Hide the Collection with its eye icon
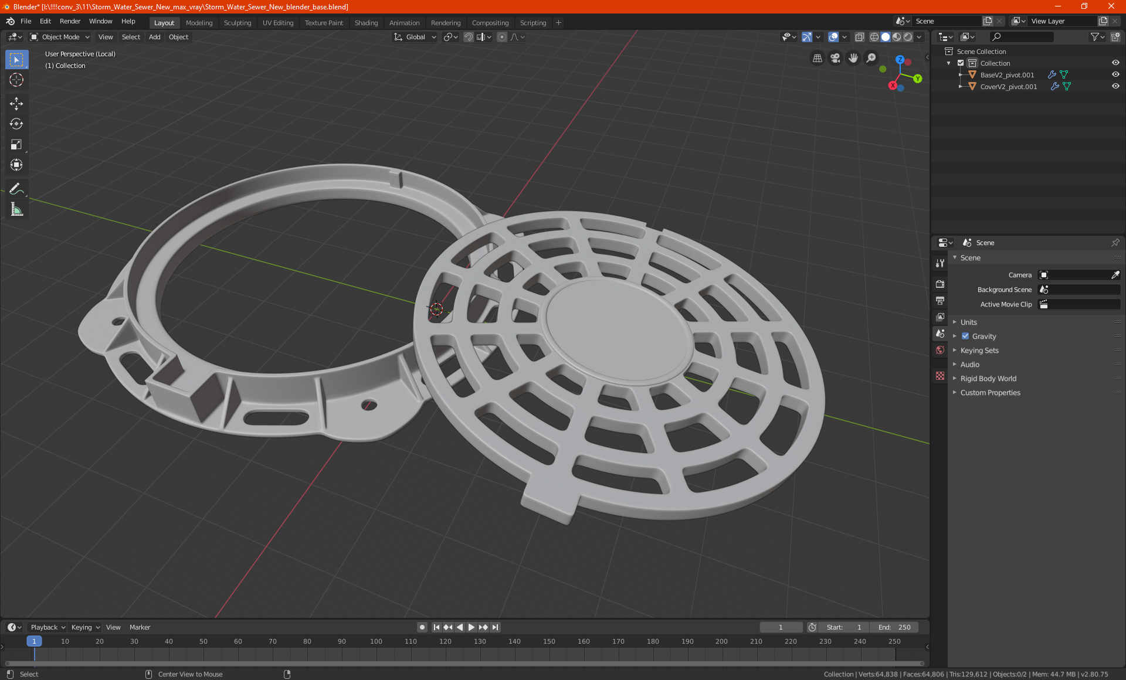 pyautogui.click(x=1115, y=63)
